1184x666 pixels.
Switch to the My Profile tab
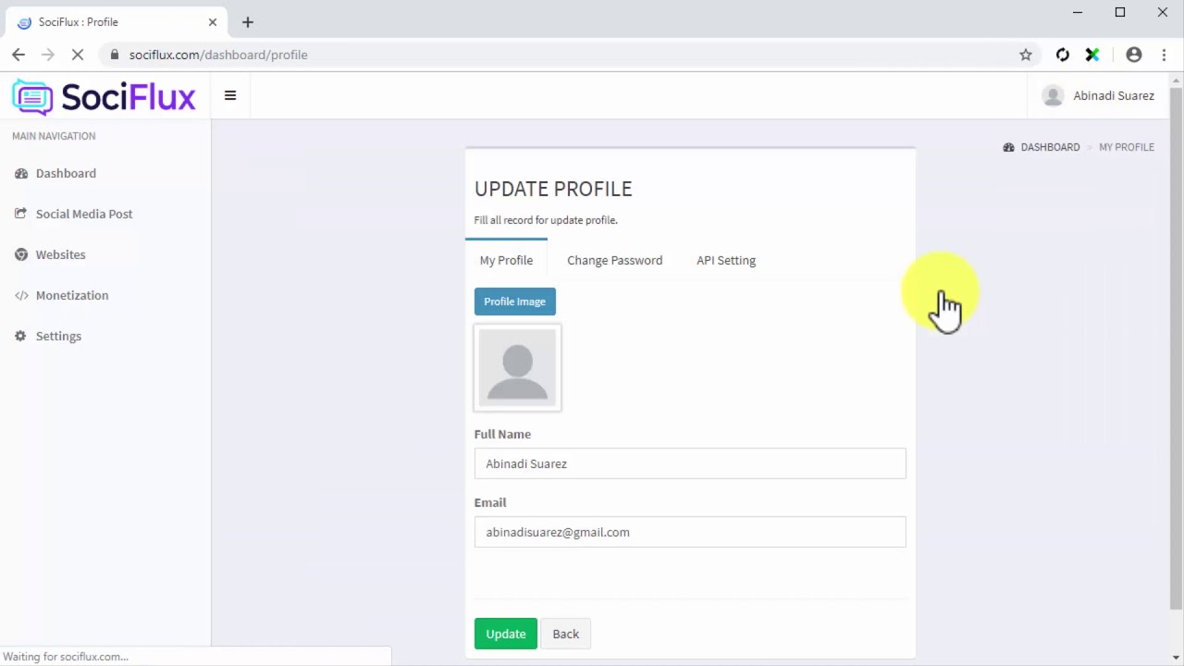pos(506,260)
